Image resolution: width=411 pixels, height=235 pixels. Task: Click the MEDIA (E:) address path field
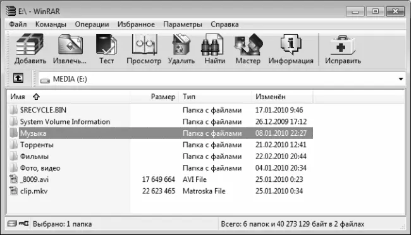[222, 79]
